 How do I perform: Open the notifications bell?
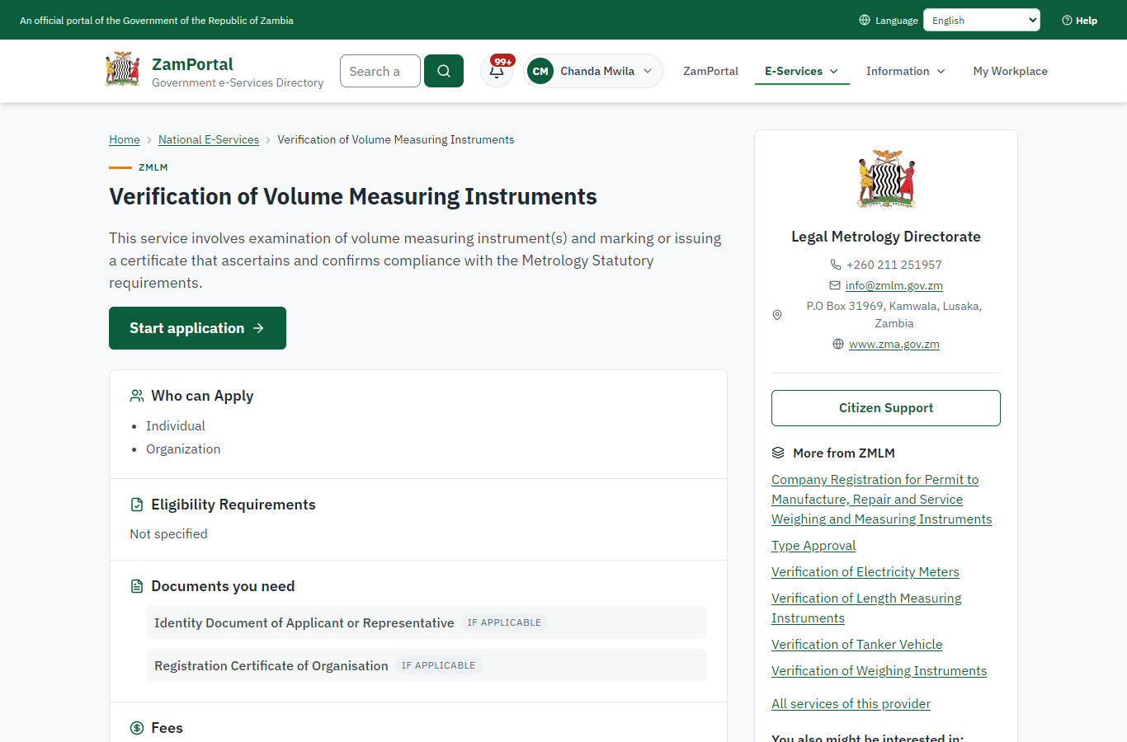497,71
